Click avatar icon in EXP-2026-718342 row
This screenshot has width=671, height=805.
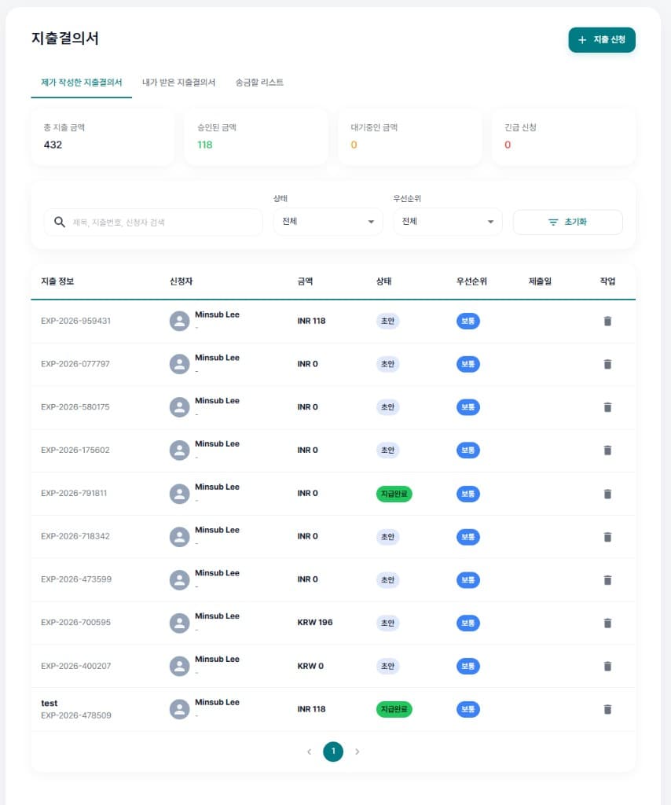180,537
